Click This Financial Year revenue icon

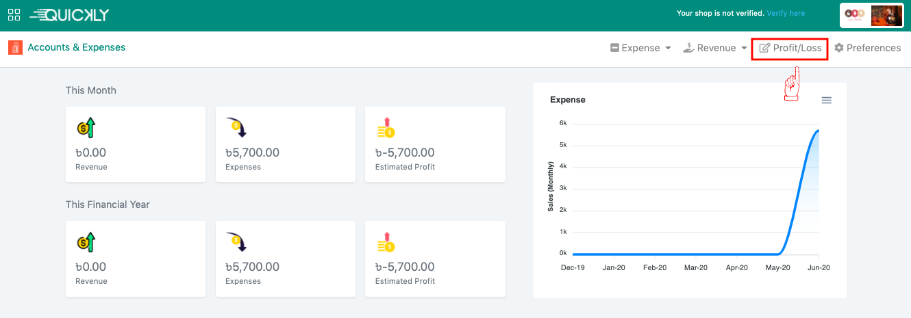[86, 242]
